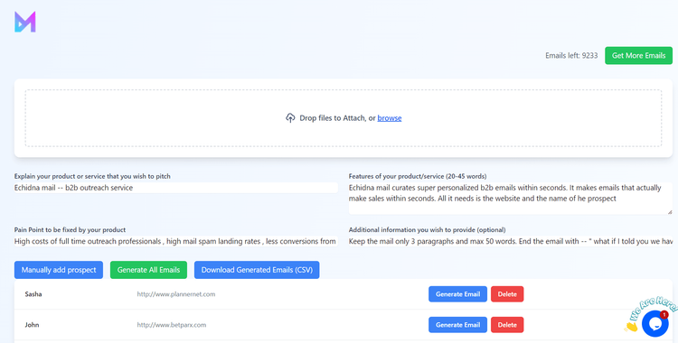
Task: Click the M logo icon
Action: [25, 22]
